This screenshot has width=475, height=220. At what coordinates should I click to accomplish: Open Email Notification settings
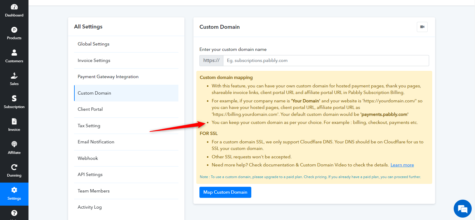click(126, 142)
